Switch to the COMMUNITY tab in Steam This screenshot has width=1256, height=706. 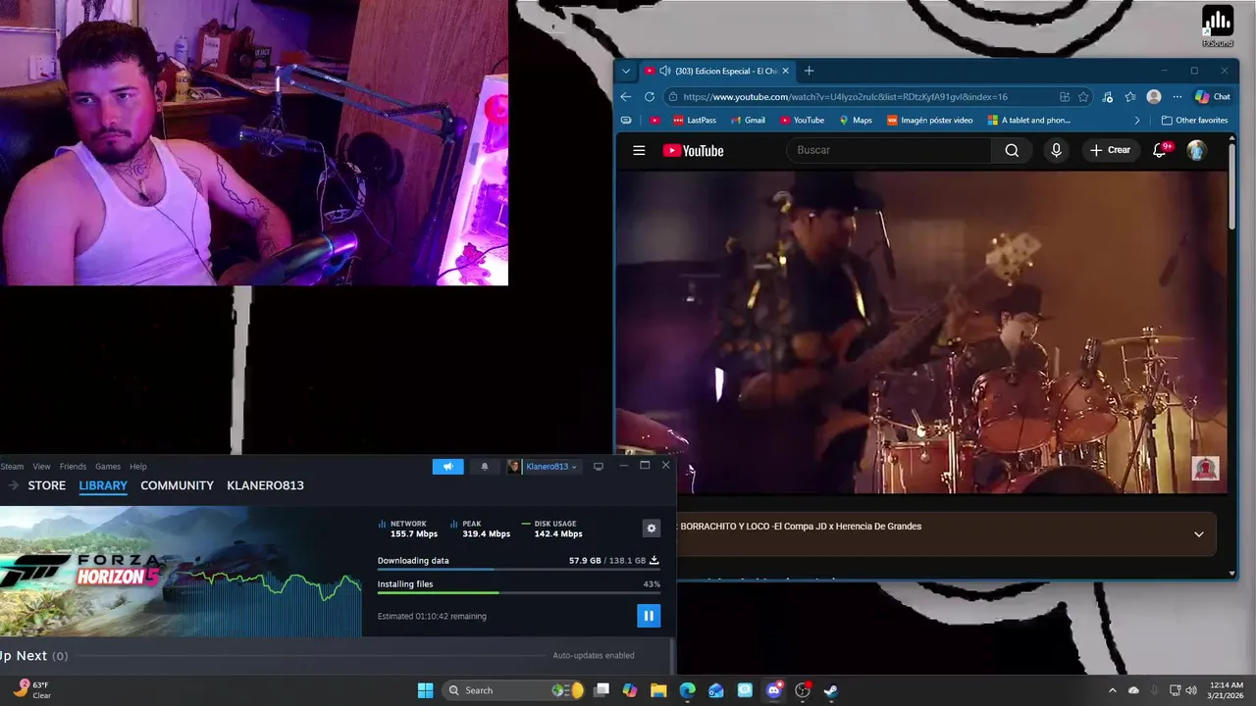point(177,485)
